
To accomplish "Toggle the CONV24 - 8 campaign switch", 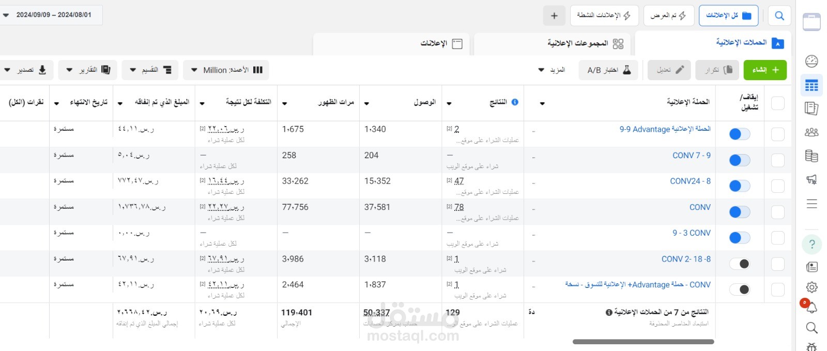I will [x=740, y=186].
